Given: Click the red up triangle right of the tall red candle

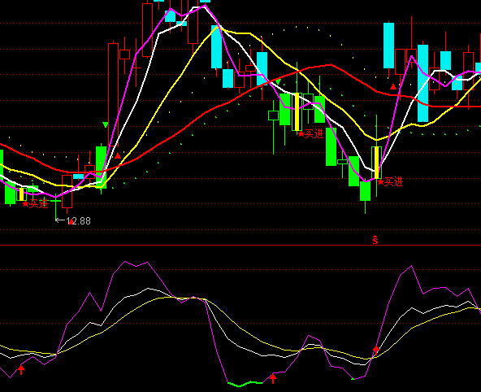Looking at the screenshot, I should pyautogui.click(x=118, y=156).
